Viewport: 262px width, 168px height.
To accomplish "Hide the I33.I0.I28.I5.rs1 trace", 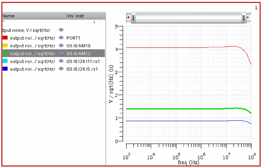I will click(61, 69).
